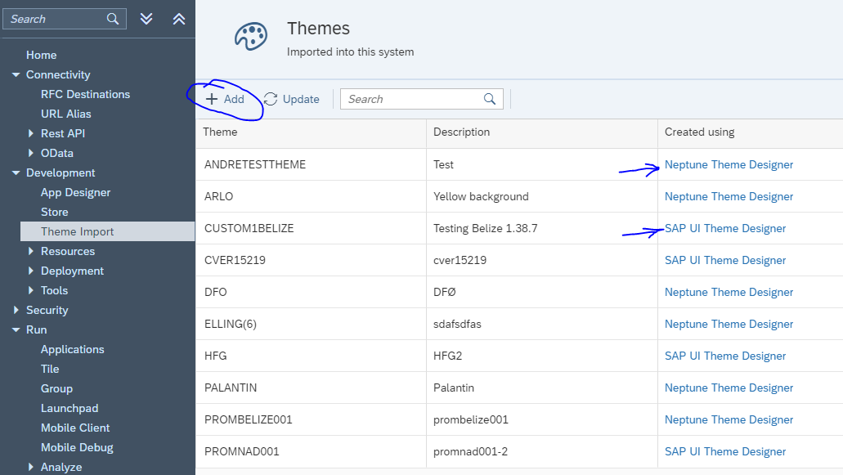This screenshot has height=475, width=843.
Task: Select the PALANTIN theme name
Action: coord(231,388)
